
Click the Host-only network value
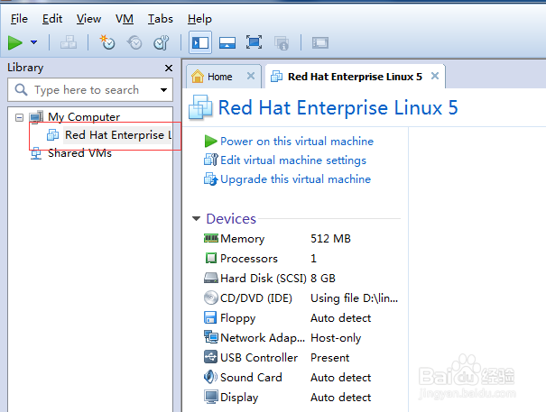pyautogui.click(x=336, y=338)
